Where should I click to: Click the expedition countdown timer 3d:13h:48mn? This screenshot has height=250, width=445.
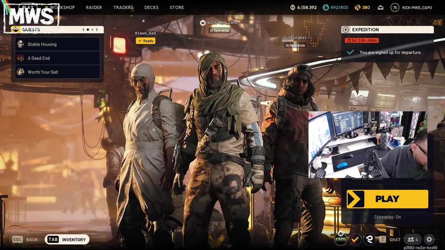tap(362, 40)
